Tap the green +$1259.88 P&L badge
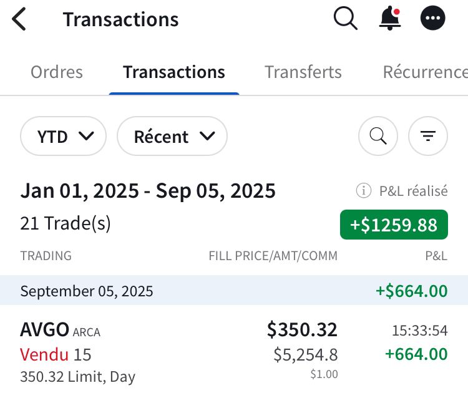 tap(394, 225)
